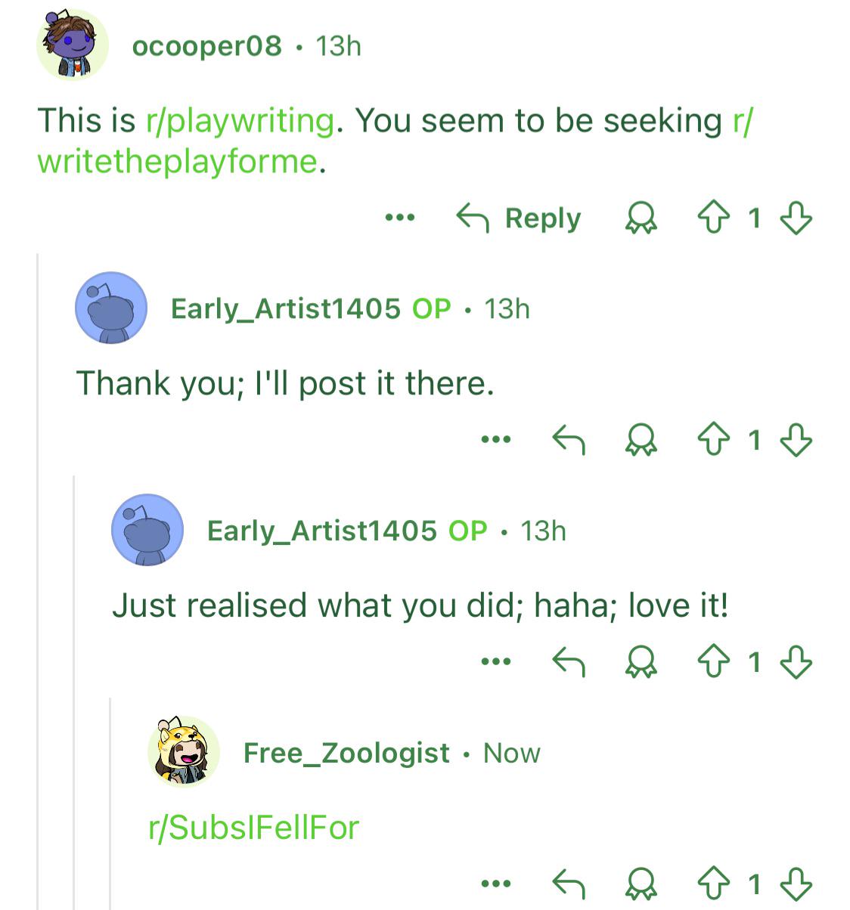
Task: Open options menu on "Thank you" comment
Action: tap(496, 439)
